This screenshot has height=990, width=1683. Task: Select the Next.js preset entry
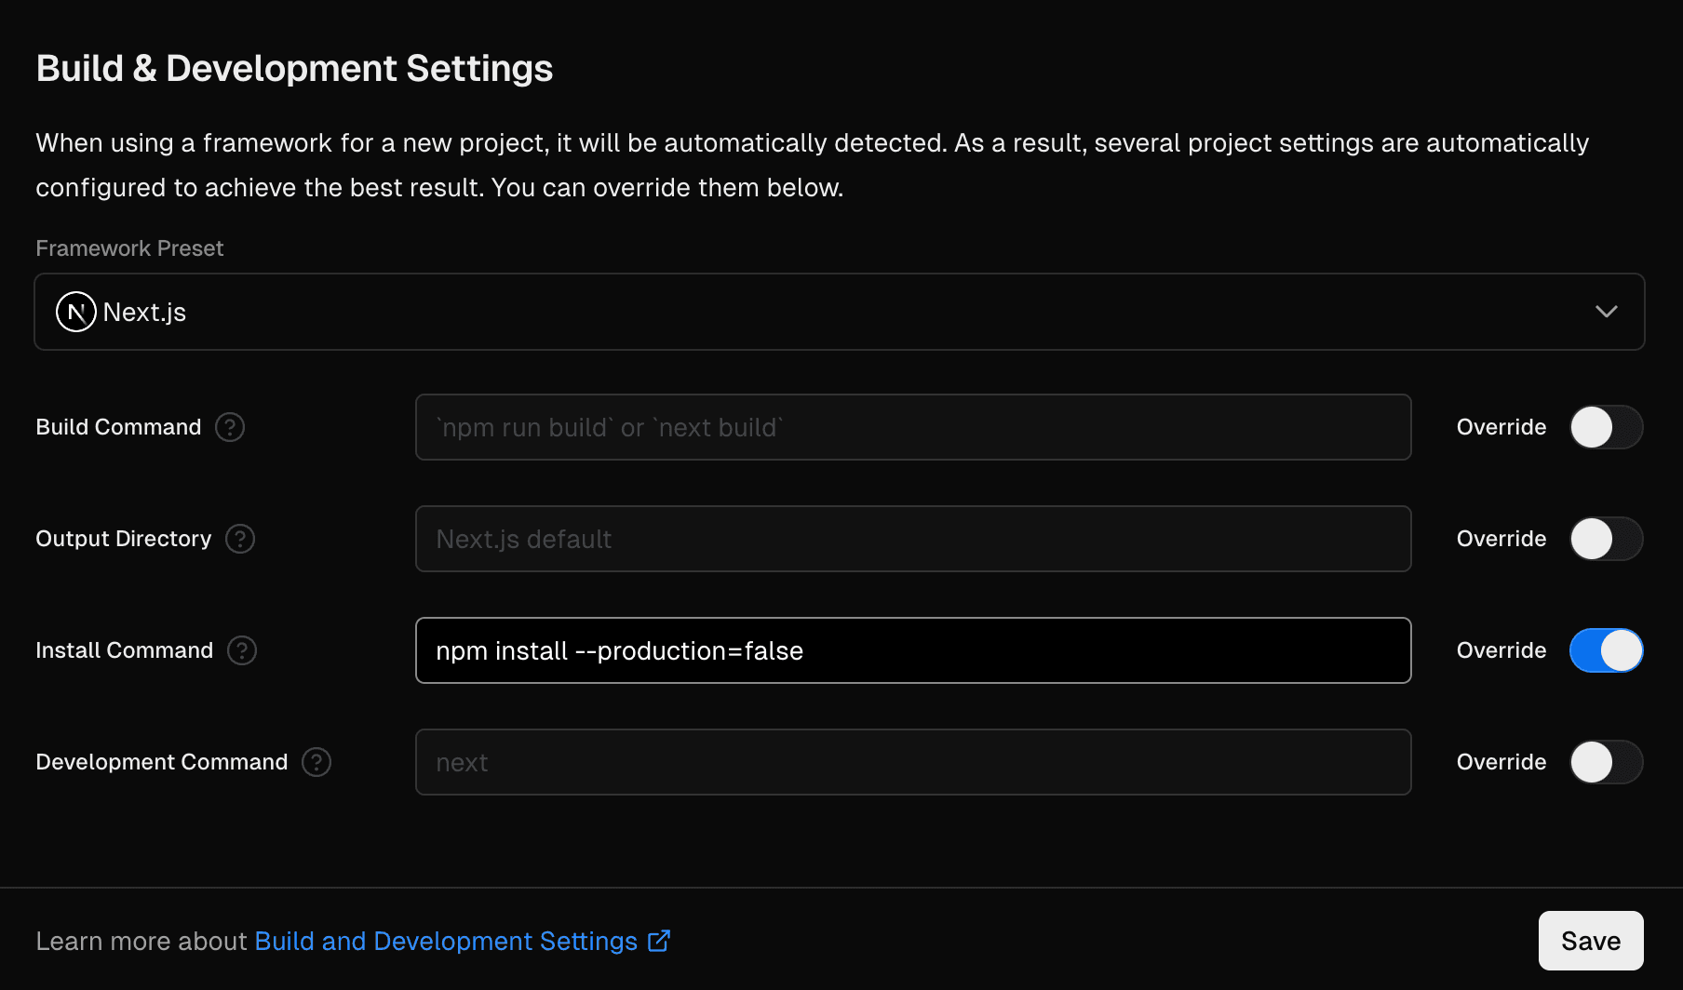pos(144,312)
